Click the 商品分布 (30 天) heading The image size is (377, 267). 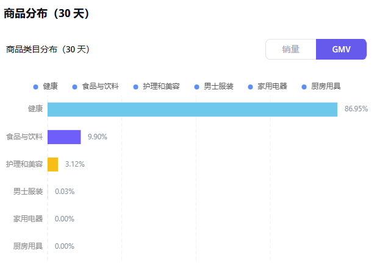click(x=46, y=13)
